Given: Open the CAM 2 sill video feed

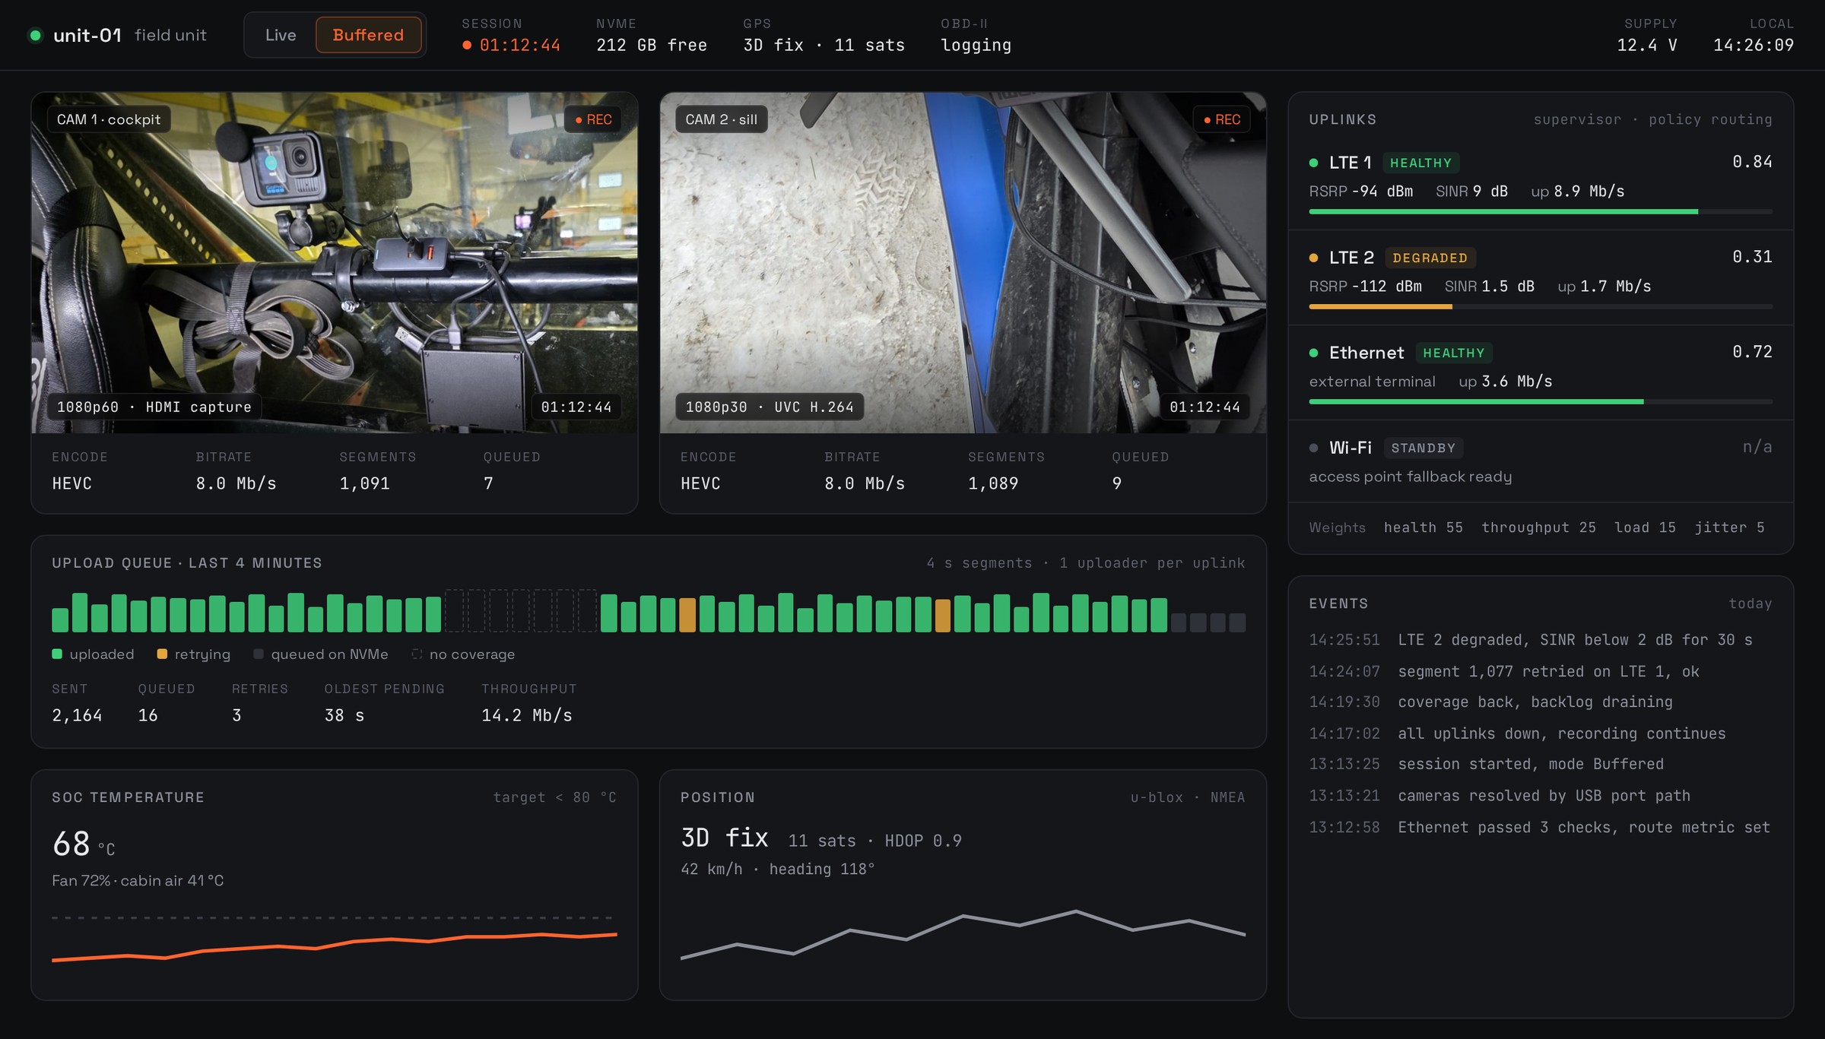Looking at the screenshot, I should click(963, 263).
